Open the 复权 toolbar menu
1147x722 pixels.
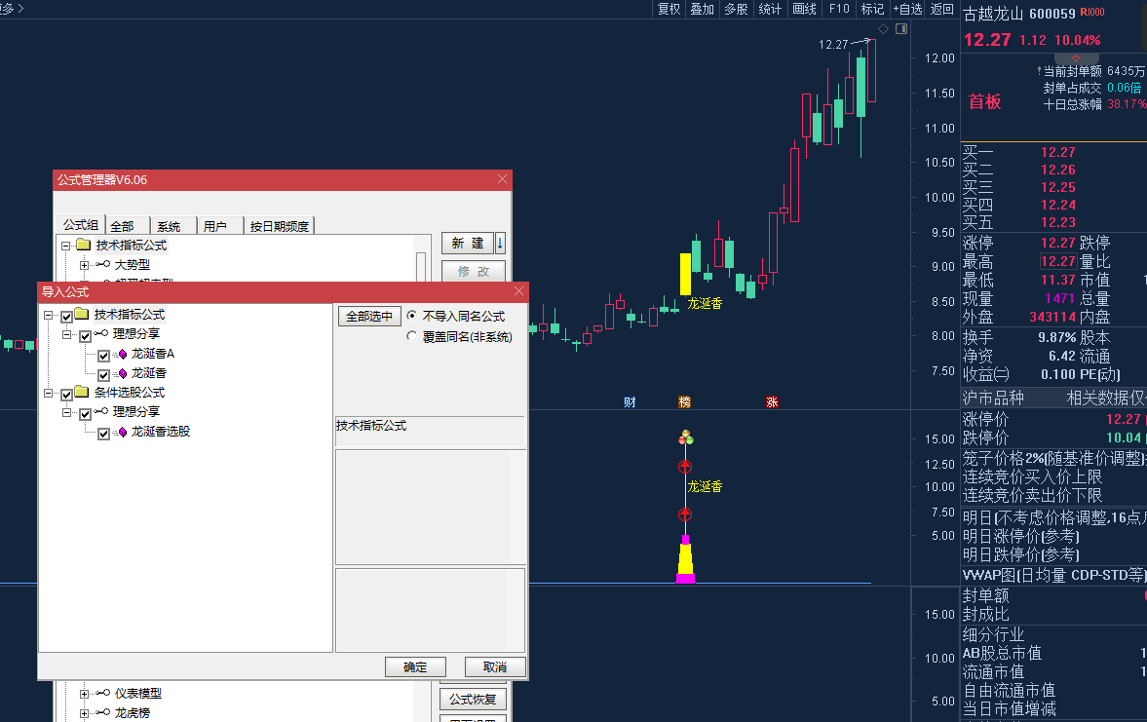(669, 9)
